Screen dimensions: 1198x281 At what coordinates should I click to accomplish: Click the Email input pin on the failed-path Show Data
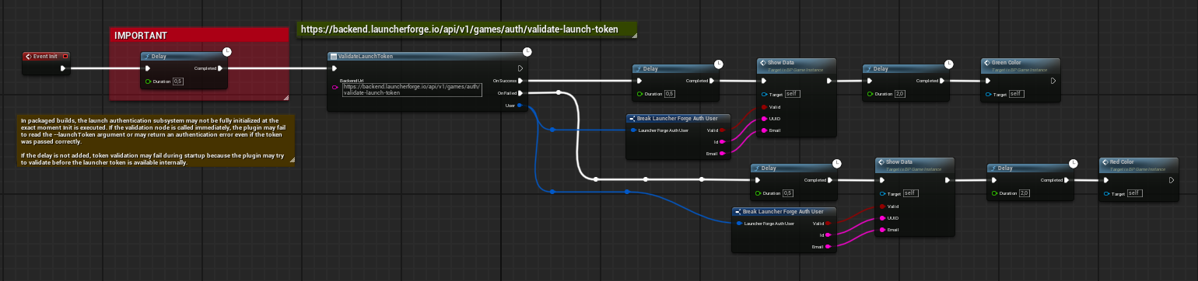click(883, 230)
